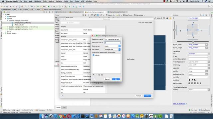213x119 pixels.
Task: Click the yellow warnings icon in designer
Action: pos(170,18)
